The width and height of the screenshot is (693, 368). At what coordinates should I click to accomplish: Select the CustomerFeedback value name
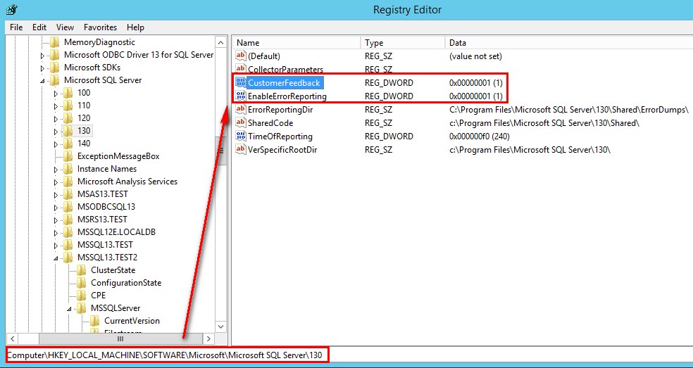(284, 82)
